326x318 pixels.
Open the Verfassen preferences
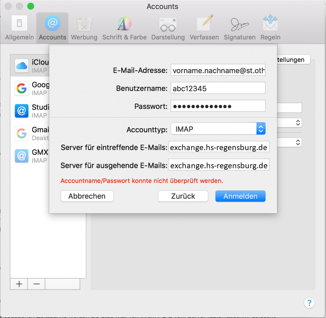204,28
